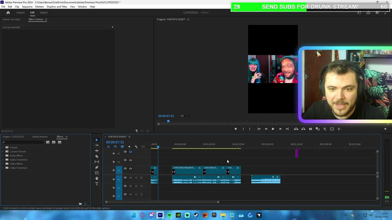Screen dimensions: 392x220
Task: Select the Type tool
Action: click(x=97, y=184)
